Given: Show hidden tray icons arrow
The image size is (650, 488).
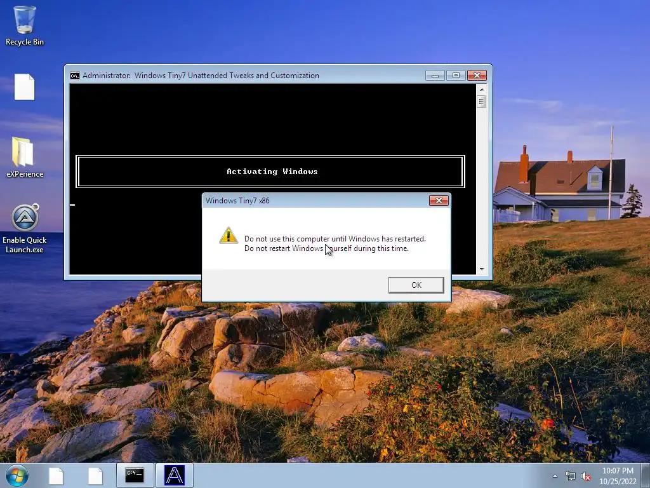Looking at the screenshot, I should [x=555, y=477].
